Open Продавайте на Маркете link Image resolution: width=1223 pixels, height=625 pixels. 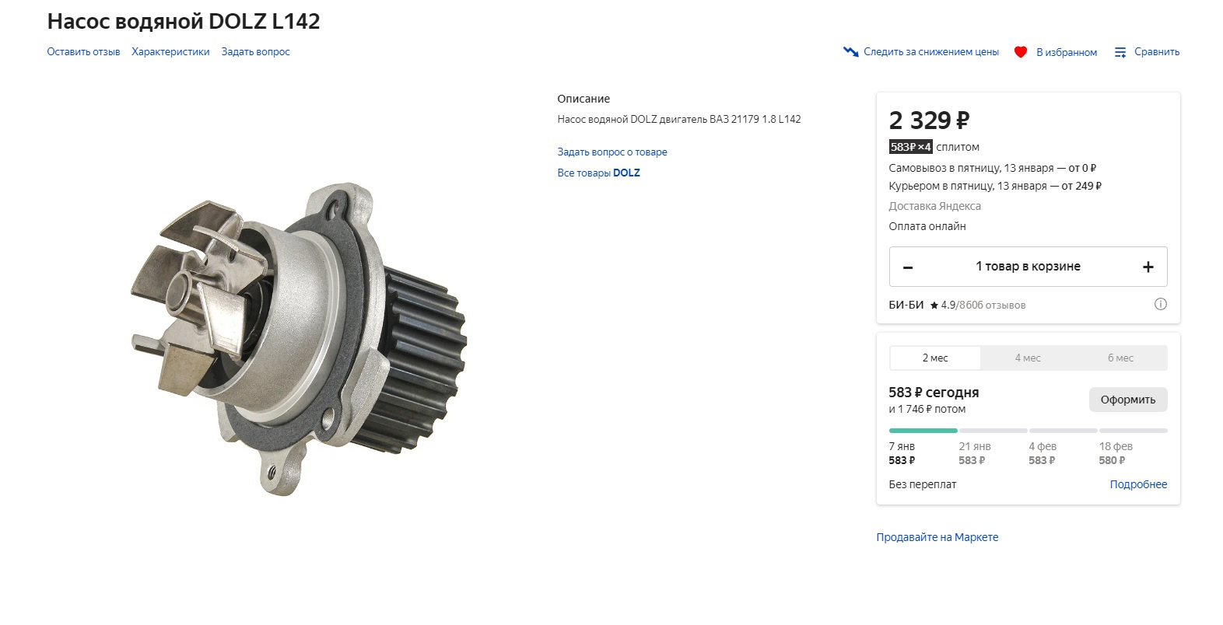[x=937, y=537]
